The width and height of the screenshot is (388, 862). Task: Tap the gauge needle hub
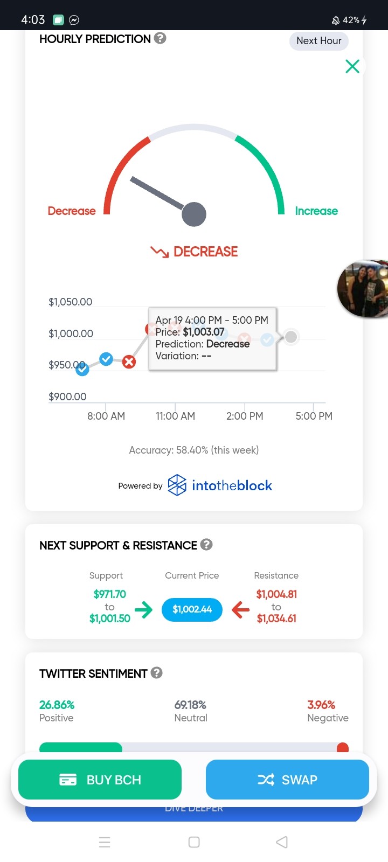(x=194, y=214)
